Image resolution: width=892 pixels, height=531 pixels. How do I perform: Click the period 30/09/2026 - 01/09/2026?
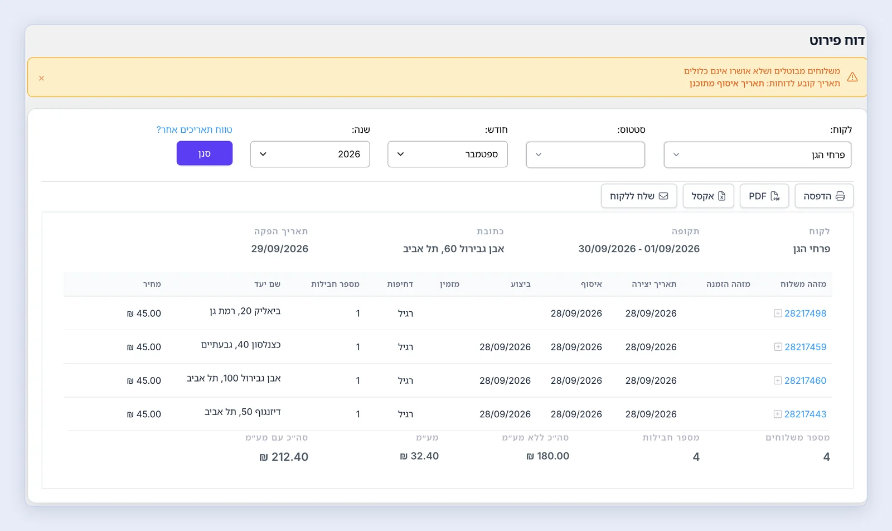point(639,249)
